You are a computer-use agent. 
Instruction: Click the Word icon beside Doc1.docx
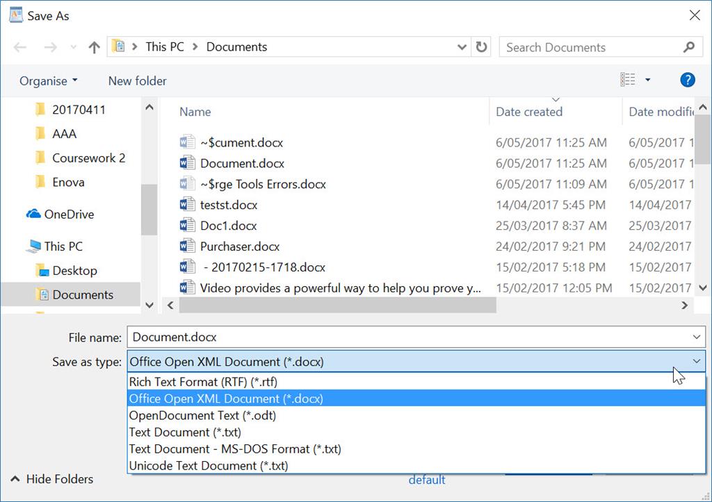point(187,226)
